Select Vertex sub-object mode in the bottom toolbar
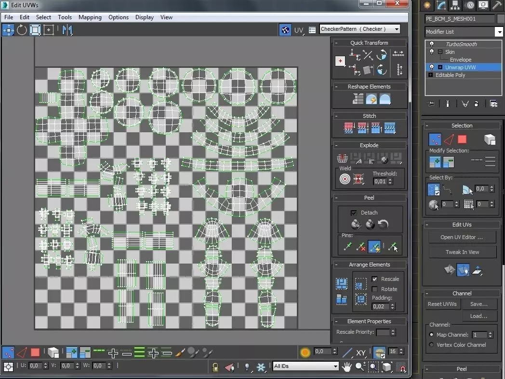 pos(8,353)
